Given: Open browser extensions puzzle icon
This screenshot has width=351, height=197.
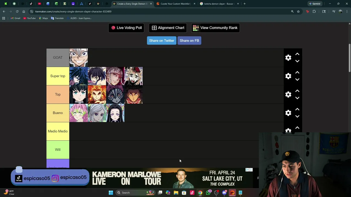Looking at the screenshot, I should click(x=314, y=11).
